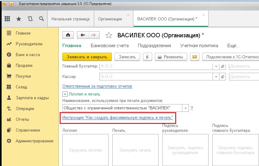
Task: Open facsimile signature instruction link
Action: click(118, 118)
